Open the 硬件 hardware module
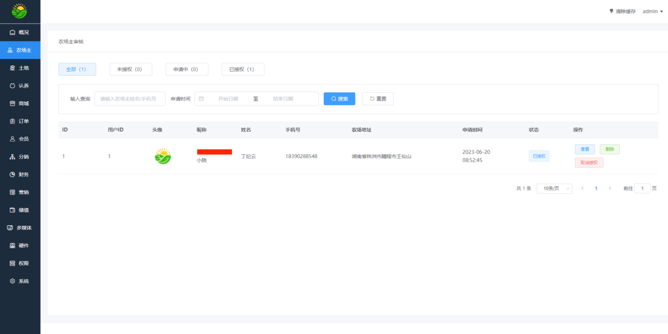 click(x=20, y=246)
